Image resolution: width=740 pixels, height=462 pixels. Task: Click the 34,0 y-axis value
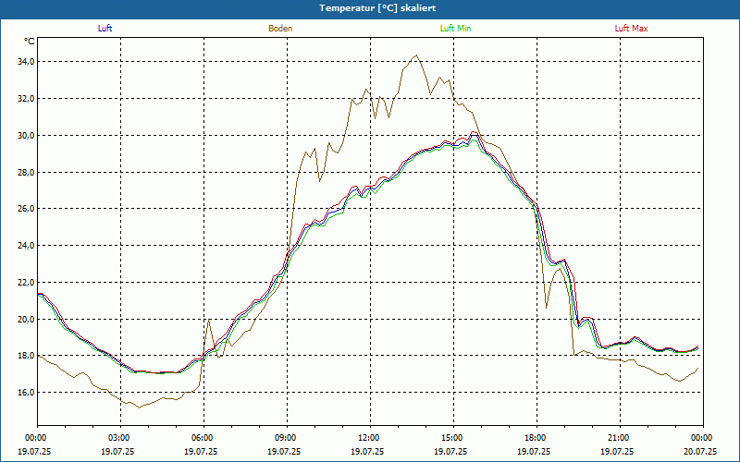click(x=26, y=62)
